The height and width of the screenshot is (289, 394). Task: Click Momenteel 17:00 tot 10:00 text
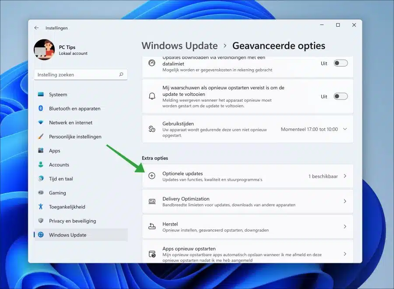[x=309, y=129]
